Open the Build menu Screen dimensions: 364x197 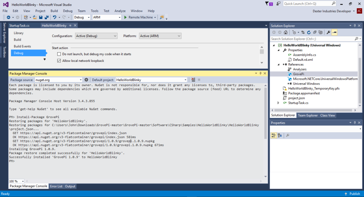(54, 11)
